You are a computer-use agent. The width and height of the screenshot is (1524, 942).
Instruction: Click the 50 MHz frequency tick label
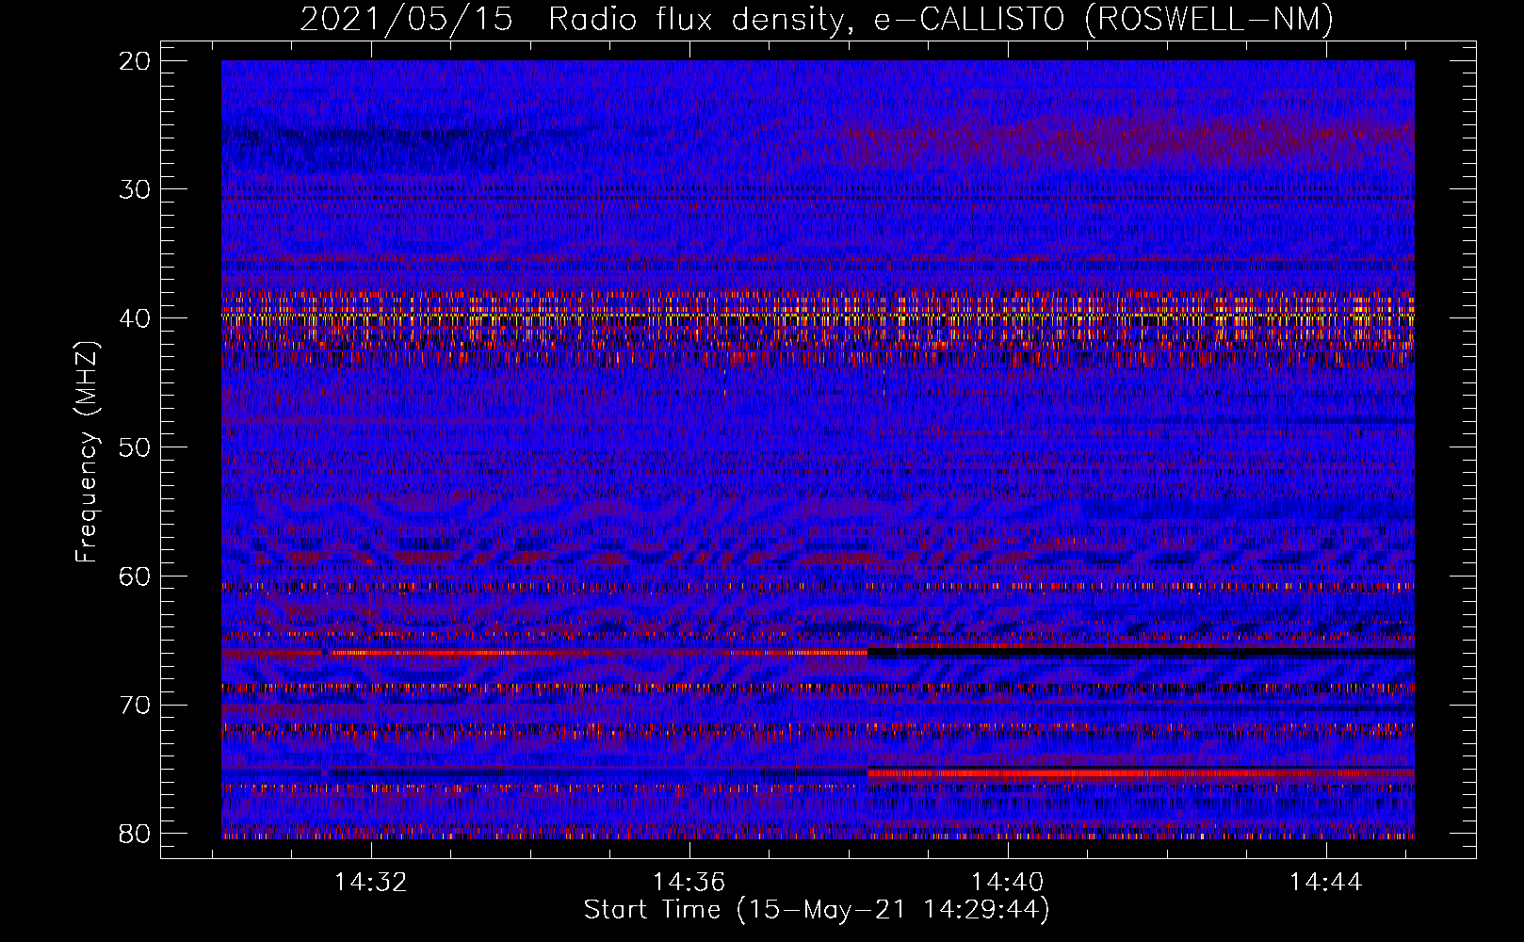[x=135, y=447]
